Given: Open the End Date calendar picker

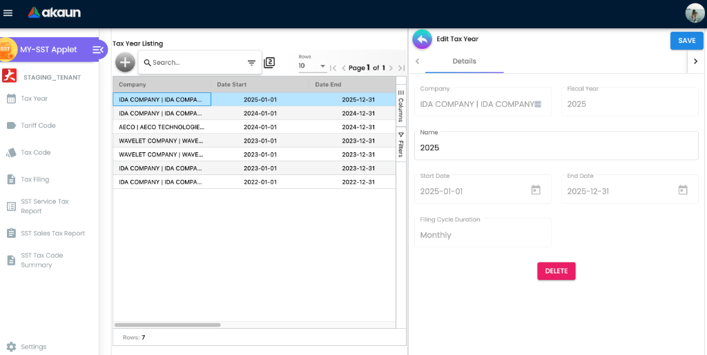Looking at the screenshot, I should (682, 190).
